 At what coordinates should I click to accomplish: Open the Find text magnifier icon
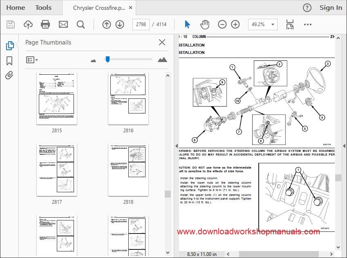81,24
